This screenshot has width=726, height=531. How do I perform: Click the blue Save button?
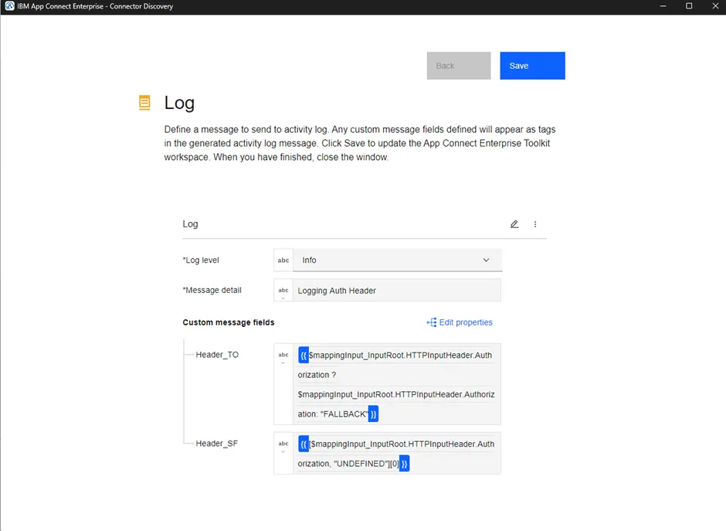pyautogui.click(x=532, y=66)
